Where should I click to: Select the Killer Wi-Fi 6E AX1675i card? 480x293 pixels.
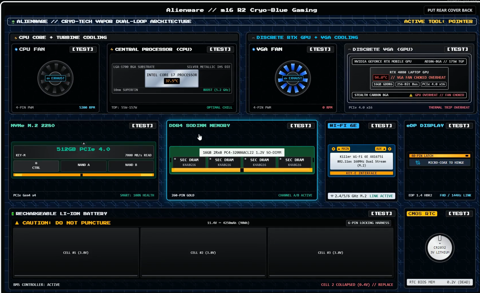361,161
